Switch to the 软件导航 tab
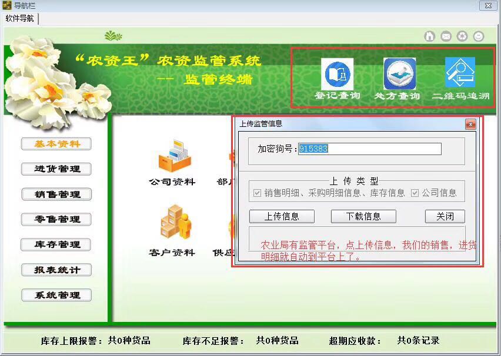This screenshot has height=356, width=501. tap(20, 18)
